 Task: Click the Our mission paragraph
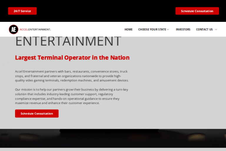click(72, 96)
